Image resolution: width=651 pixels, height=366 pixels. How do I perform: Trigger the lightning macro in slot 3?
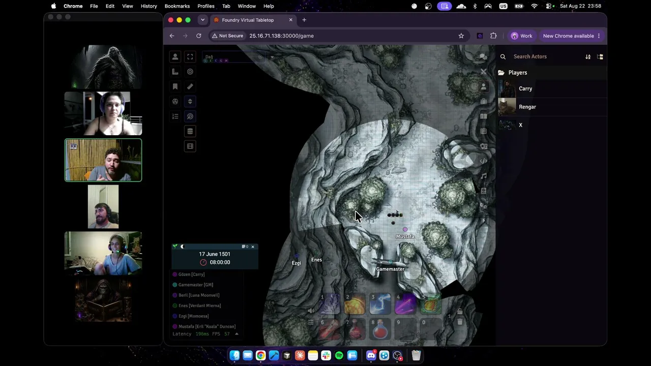380,304
